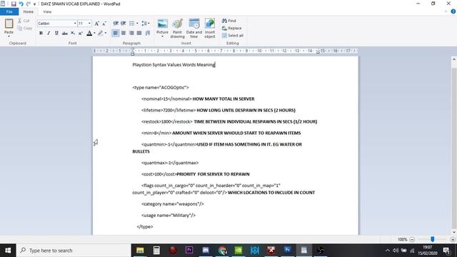The height and width of the screenshot is (257, 457).
Task: Undo the last action
Action: tap(21, 4)
